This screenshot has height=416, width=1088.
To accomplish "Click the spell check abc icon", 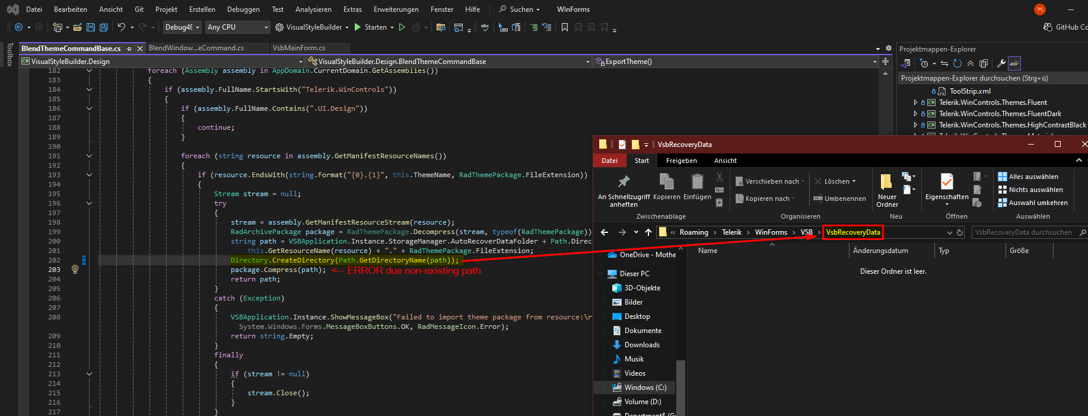I will [485, 27].
